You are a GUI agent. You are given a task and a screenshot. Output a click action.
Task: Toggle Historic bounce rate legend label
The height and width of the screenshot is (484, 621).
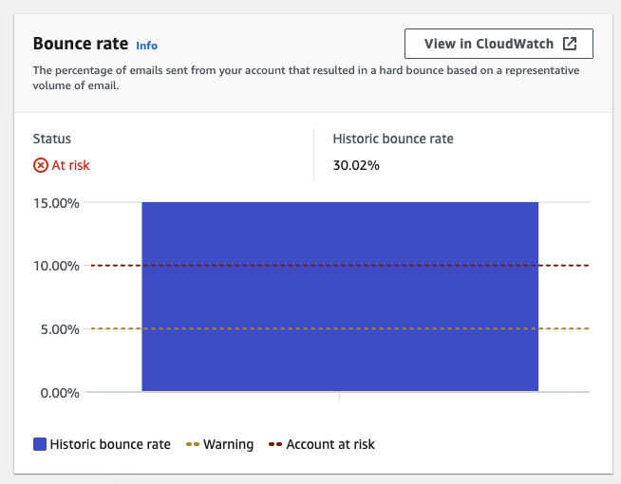[x=110, y=444]
